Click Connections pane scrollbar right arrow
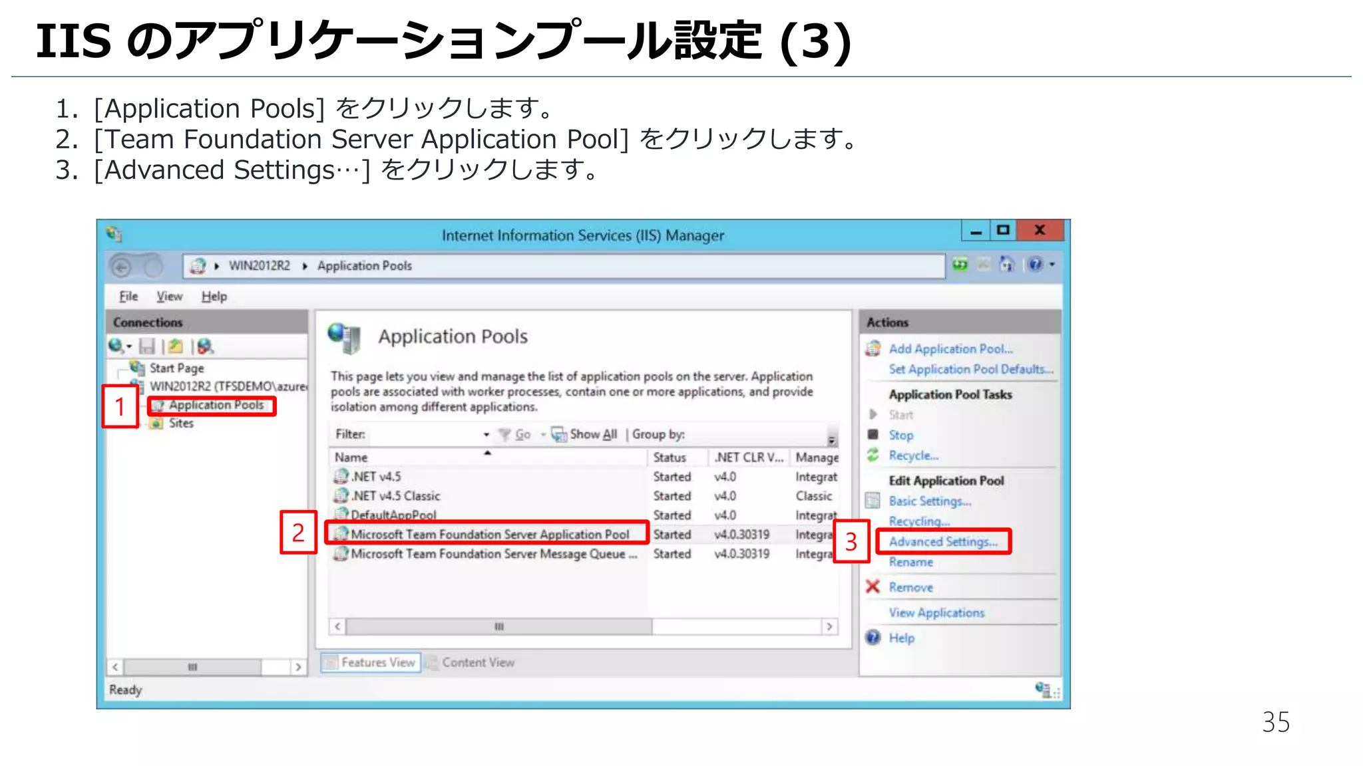The height and width of the screenshot is (766, 1363). [298, 667]
